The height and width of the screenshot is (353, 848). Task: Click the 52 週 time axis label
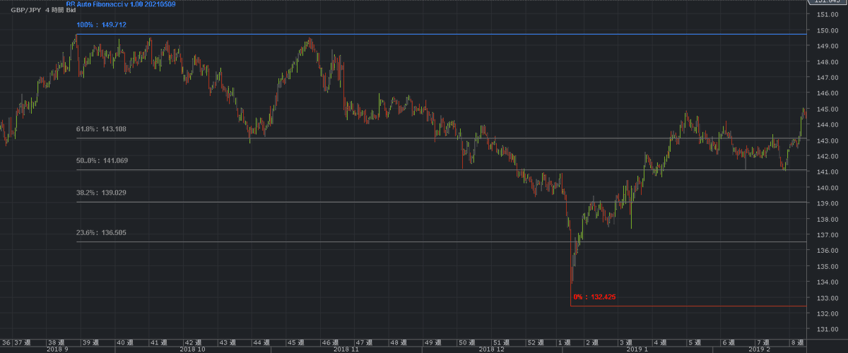click(x=534, y=342)
